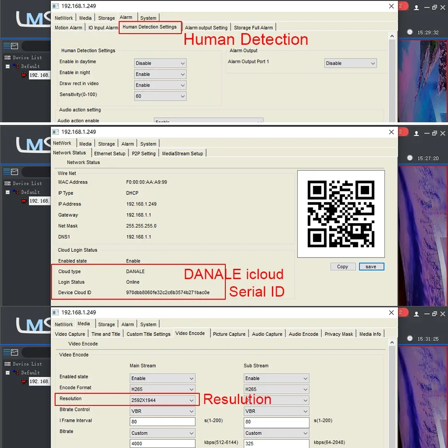Click the save button under the QR code

click(371, 267)
